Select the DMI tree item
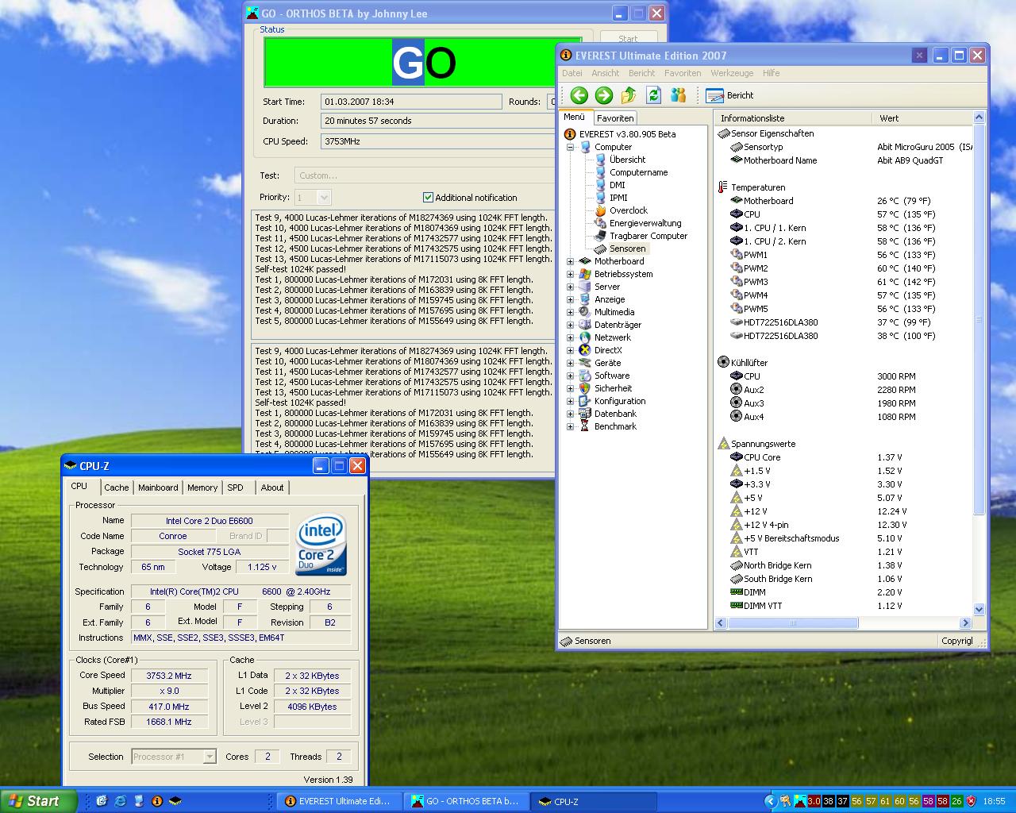Screen dimensions: 1016x813 click(617, 185)
